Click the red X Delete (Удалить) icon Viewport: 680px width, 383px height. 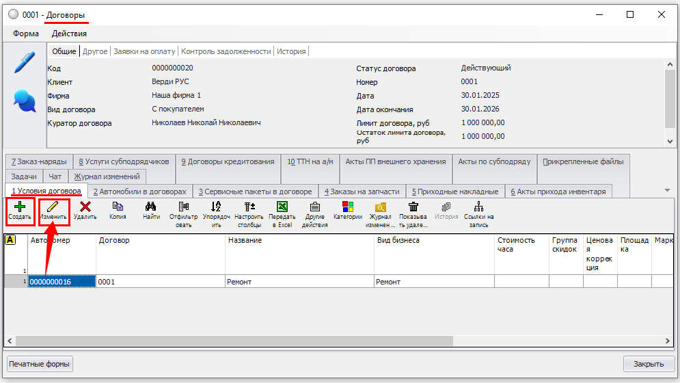85,207
